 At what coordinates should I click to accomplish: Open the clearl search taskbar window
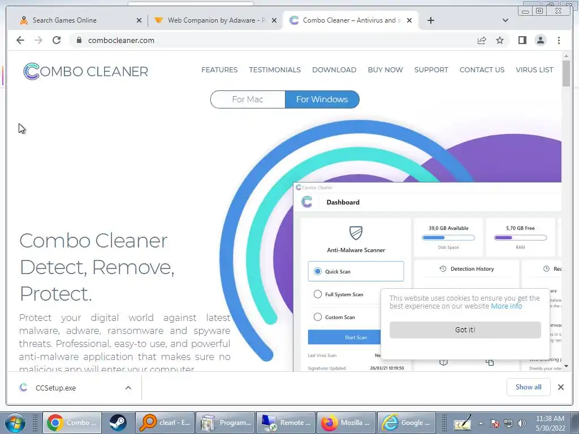pyautogui.click(x=165, y=423)
